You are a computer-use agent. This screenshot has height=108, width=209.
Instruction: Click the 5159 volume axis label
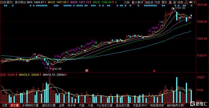200,90
